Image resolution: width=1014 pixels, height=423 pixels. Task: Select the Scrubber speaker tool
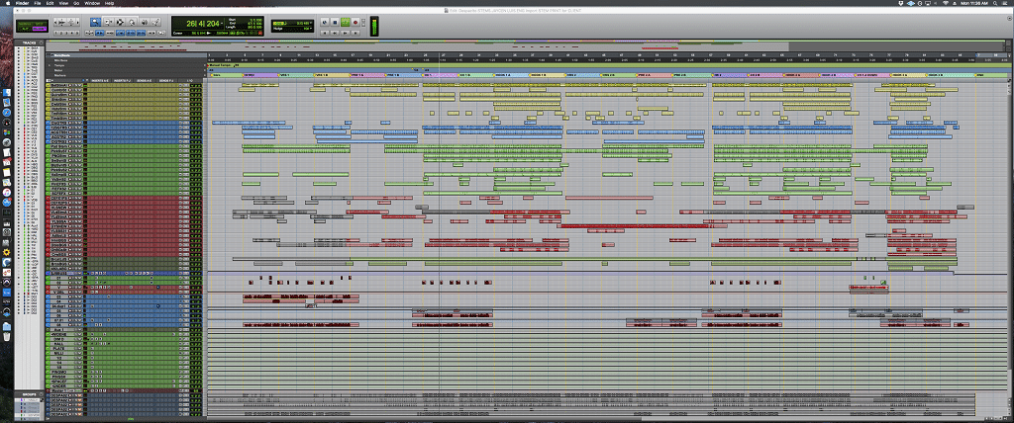(x=145, y=22)
